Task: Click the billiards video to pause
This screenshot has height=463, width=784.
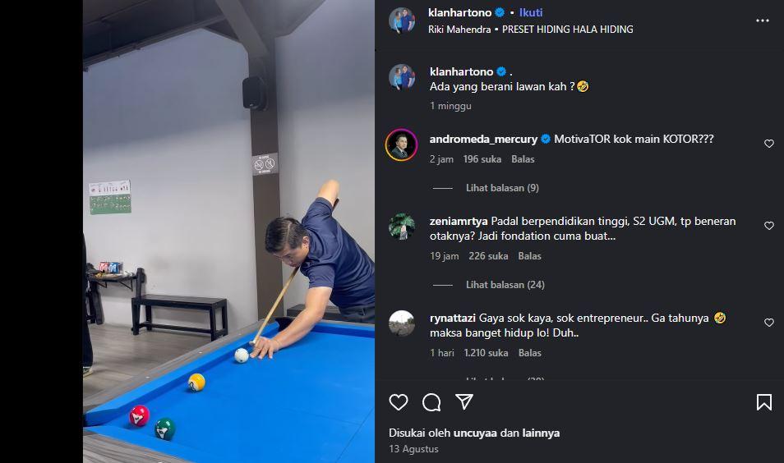Action: pyautogui.click(x=228, y=230)
